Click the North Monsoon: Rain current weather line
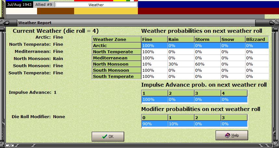 (38, 58)
